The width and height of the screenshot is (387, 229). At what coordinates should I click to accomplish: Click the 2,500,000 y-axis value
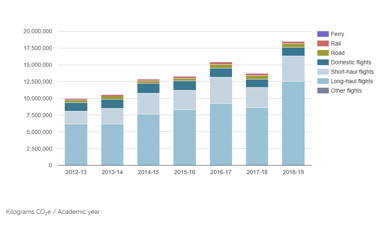39,149
